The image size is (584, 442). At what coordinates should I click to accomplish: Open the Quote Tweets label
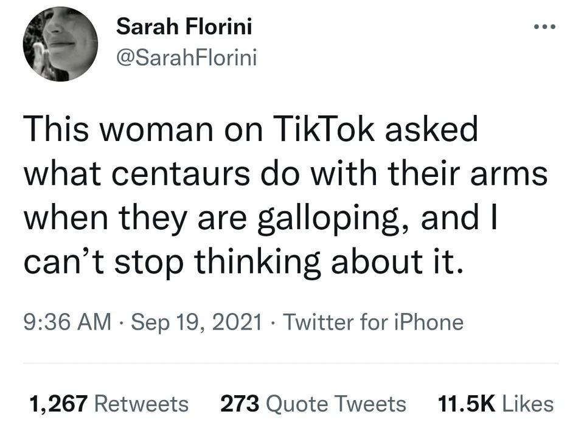tap(336, 403)
